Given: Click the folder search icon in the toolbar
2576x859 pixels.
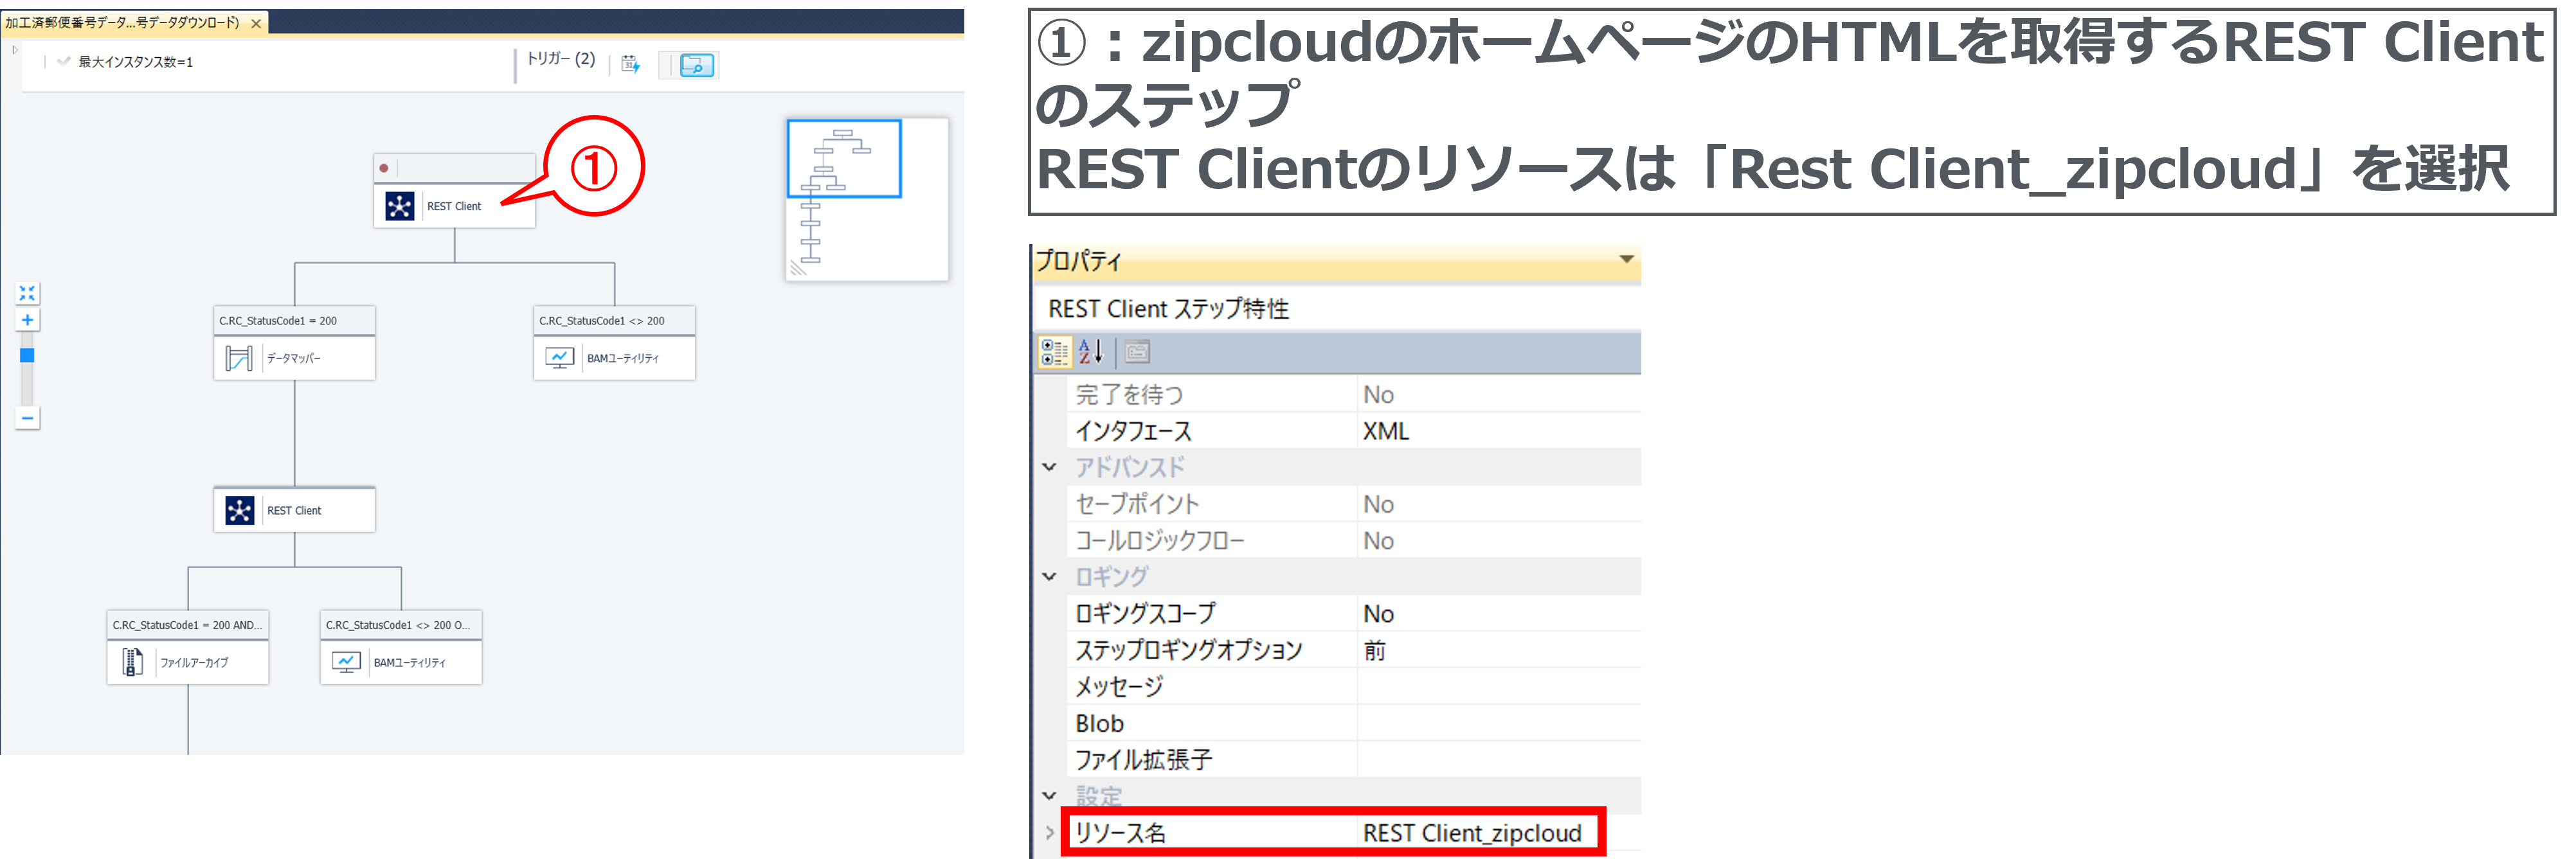Looking at the screenshot, I should (688, 63).
